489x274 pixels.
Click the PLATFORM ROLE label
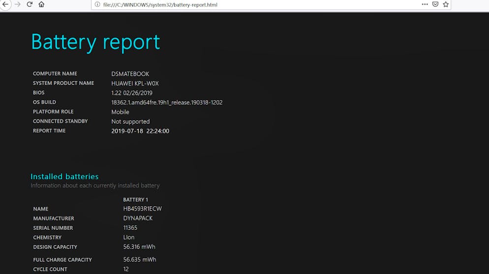coord(53,111)
